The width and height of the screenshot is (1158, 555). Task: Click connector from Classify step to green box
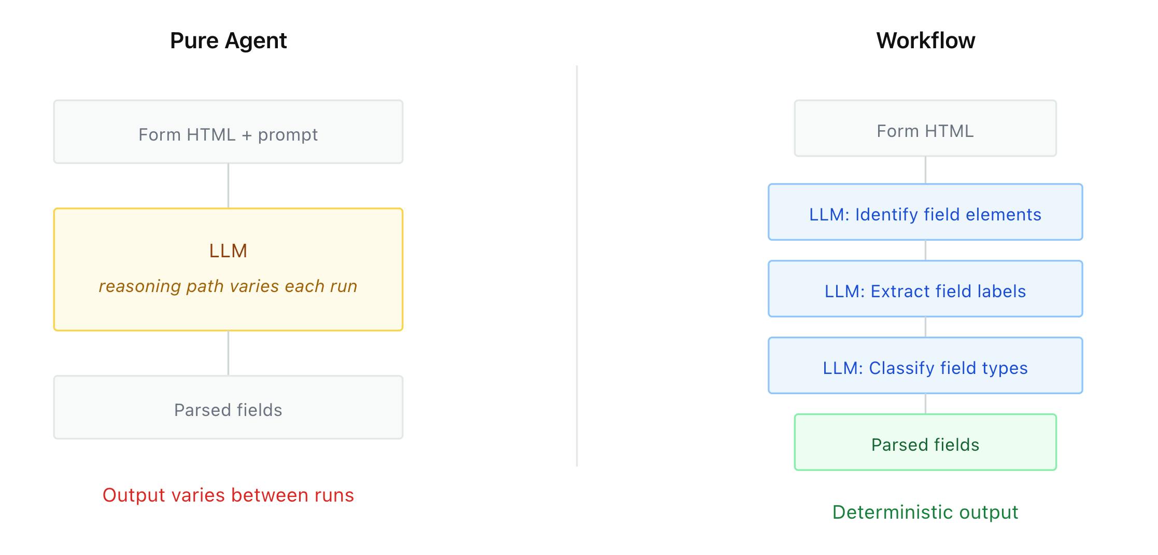pyautogui.click(x=925, y=404)
